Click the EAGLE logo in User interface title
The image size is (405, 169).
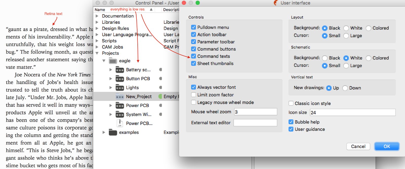click(276, 3)
